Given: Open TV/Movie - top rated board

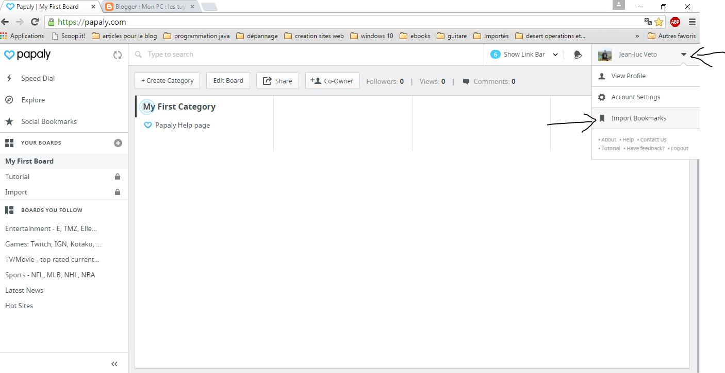Looking at the screenshot, I should pos(53,259).
